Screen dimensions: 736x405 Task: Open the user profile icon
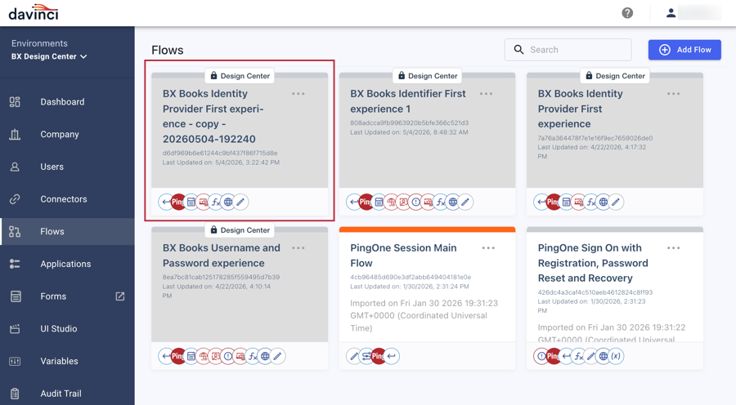671,13
